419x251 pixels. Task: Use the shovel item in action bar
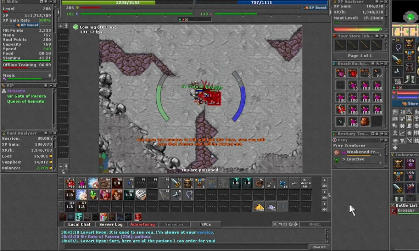(271, 183)
